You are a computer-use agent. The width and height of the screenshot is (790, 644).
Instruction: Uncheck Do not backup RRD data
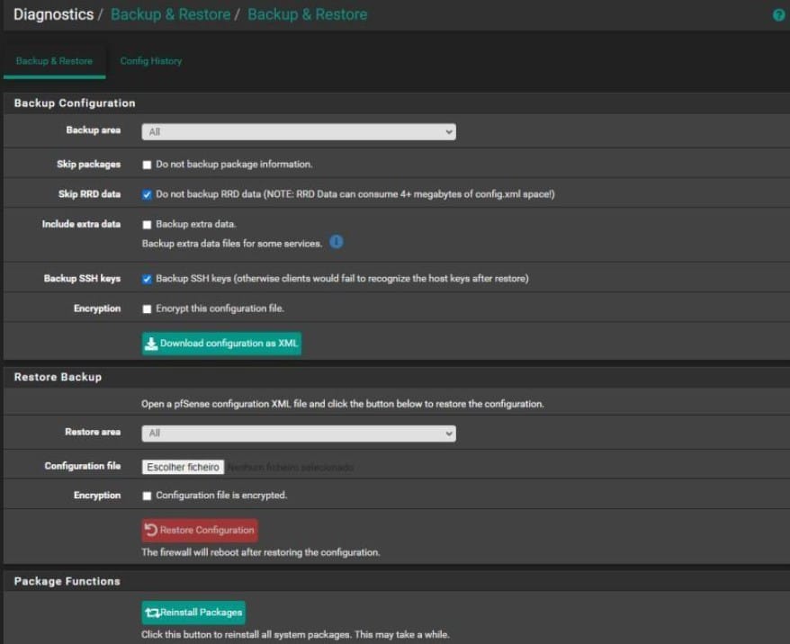point(147,194)
